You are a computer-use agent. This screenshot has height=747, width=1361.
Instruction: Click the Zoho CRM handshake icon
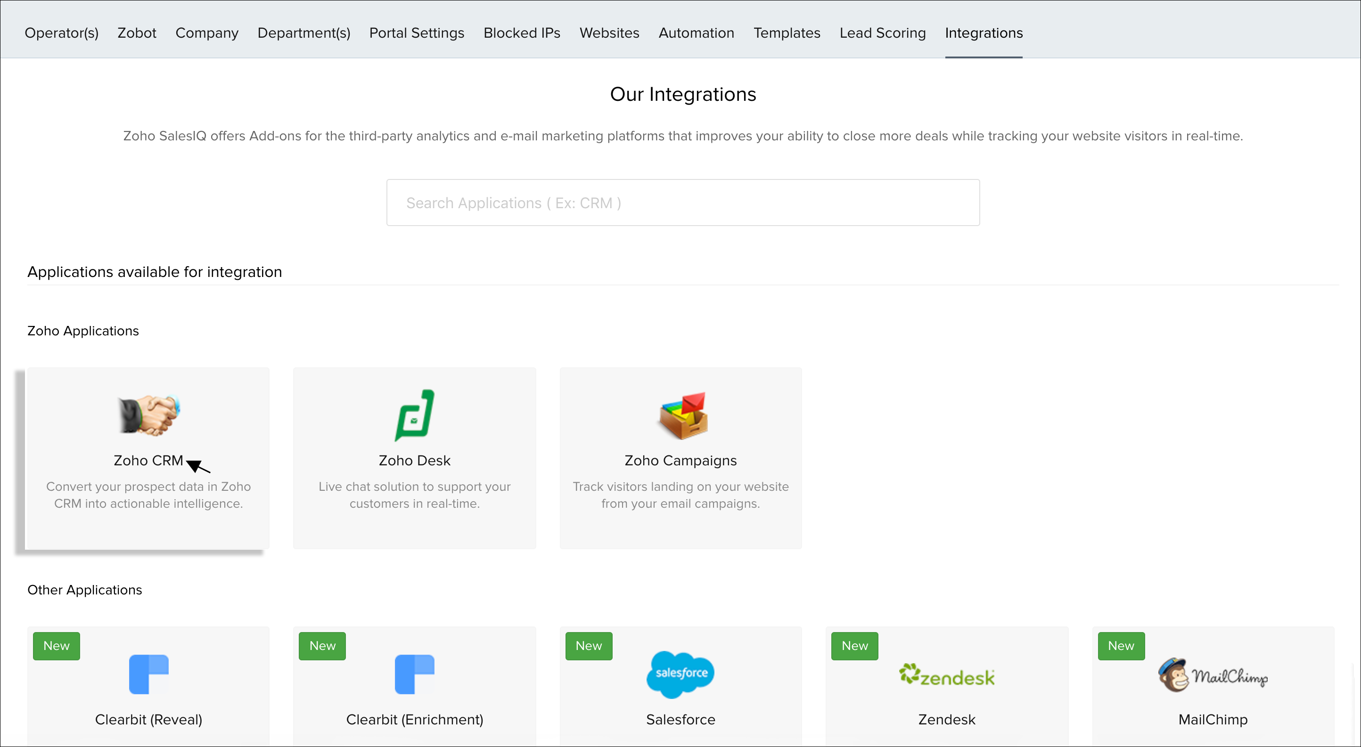tap(149, 415)
